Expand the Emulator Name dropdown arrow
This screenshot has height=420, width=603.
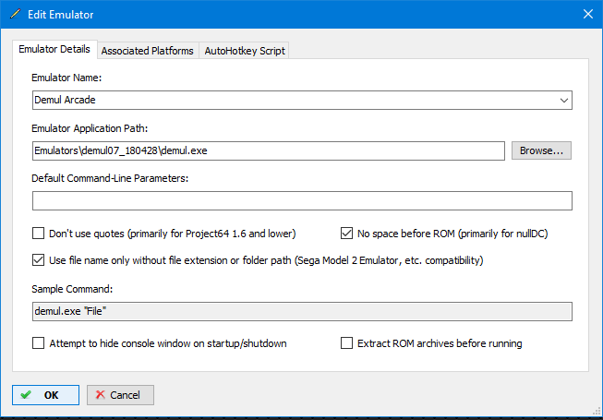tap(564, 101)
